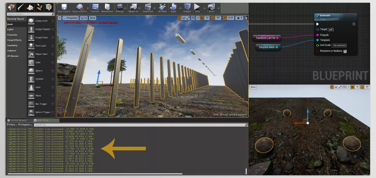This screenshot has width=376, height=178.
Task: Click the Source Control toolbar icon
Action: (x=80, y=7)
